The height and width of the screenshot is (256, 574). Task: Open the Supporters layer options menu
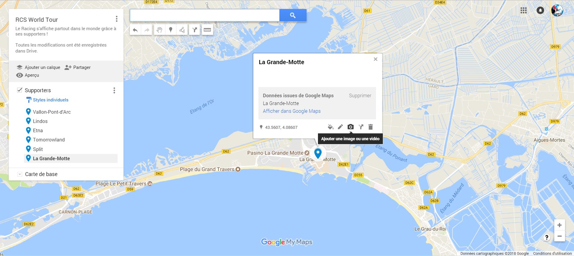coord(114,90)
